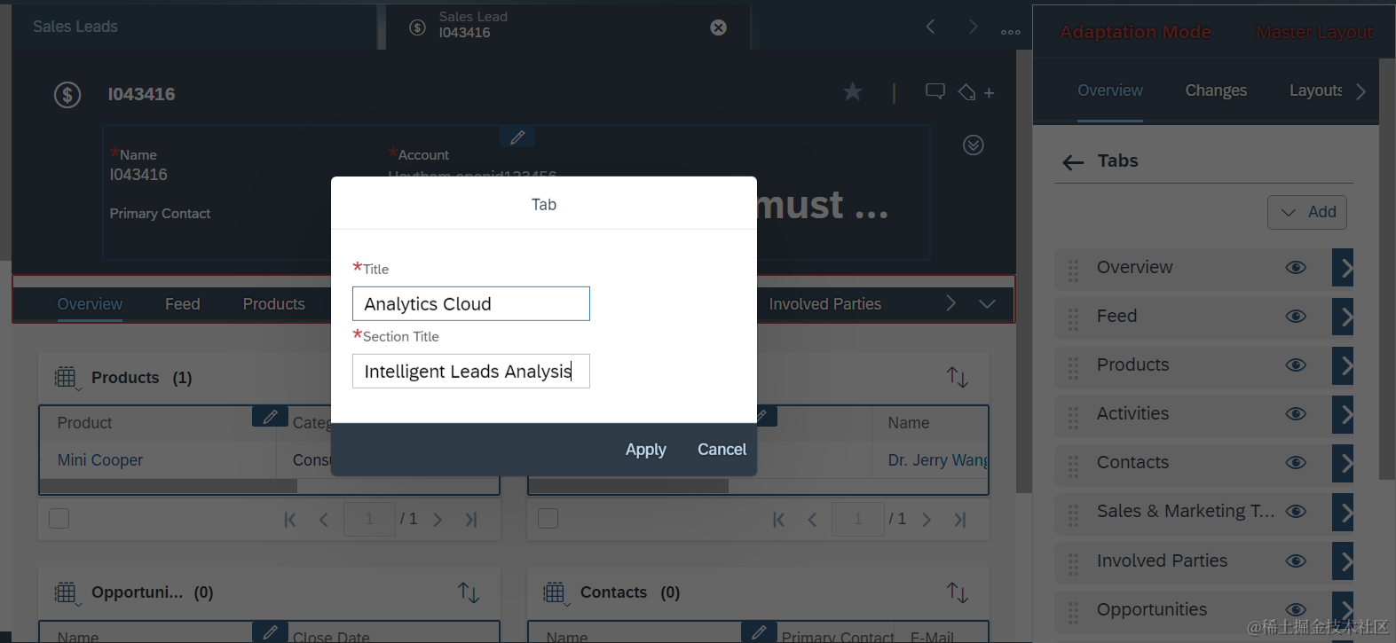Go to next tab with right arrow
Screen dimensions: 1396x643
tap(973, 27)
